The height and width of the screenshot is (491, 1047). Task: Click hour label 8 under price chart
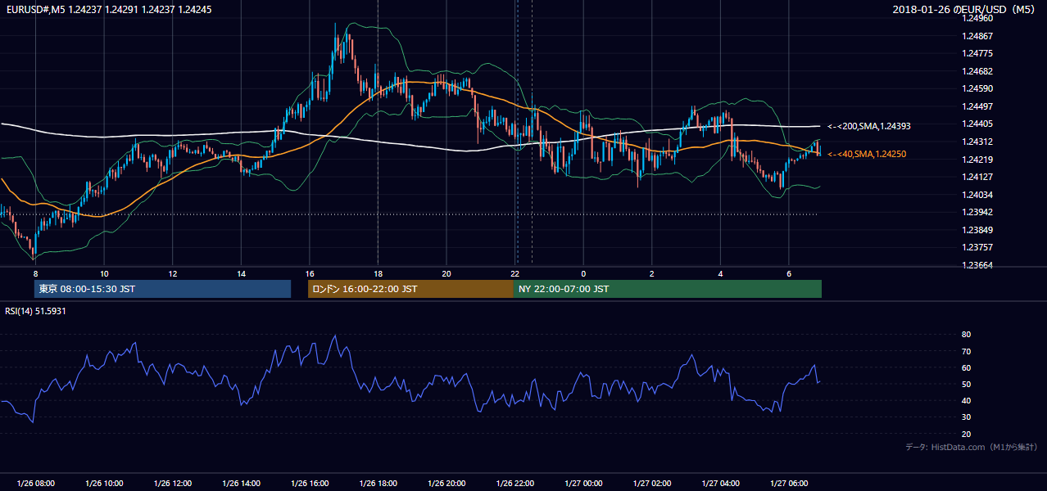[35, 273]
